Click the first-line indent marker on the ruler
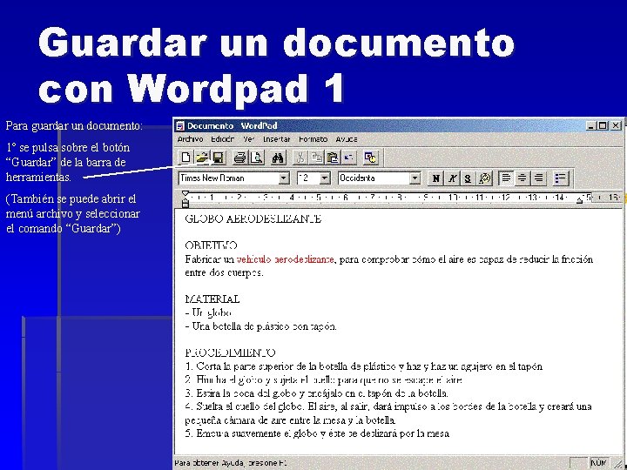Viewport: 627px width, 470px height. pyautogui.click(x=185, y=194)
